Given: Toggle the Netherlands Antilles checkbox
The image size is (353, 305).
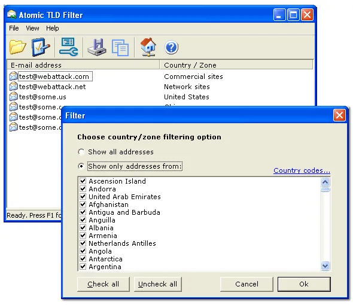Looking at the screenshot, I should 83,243.
